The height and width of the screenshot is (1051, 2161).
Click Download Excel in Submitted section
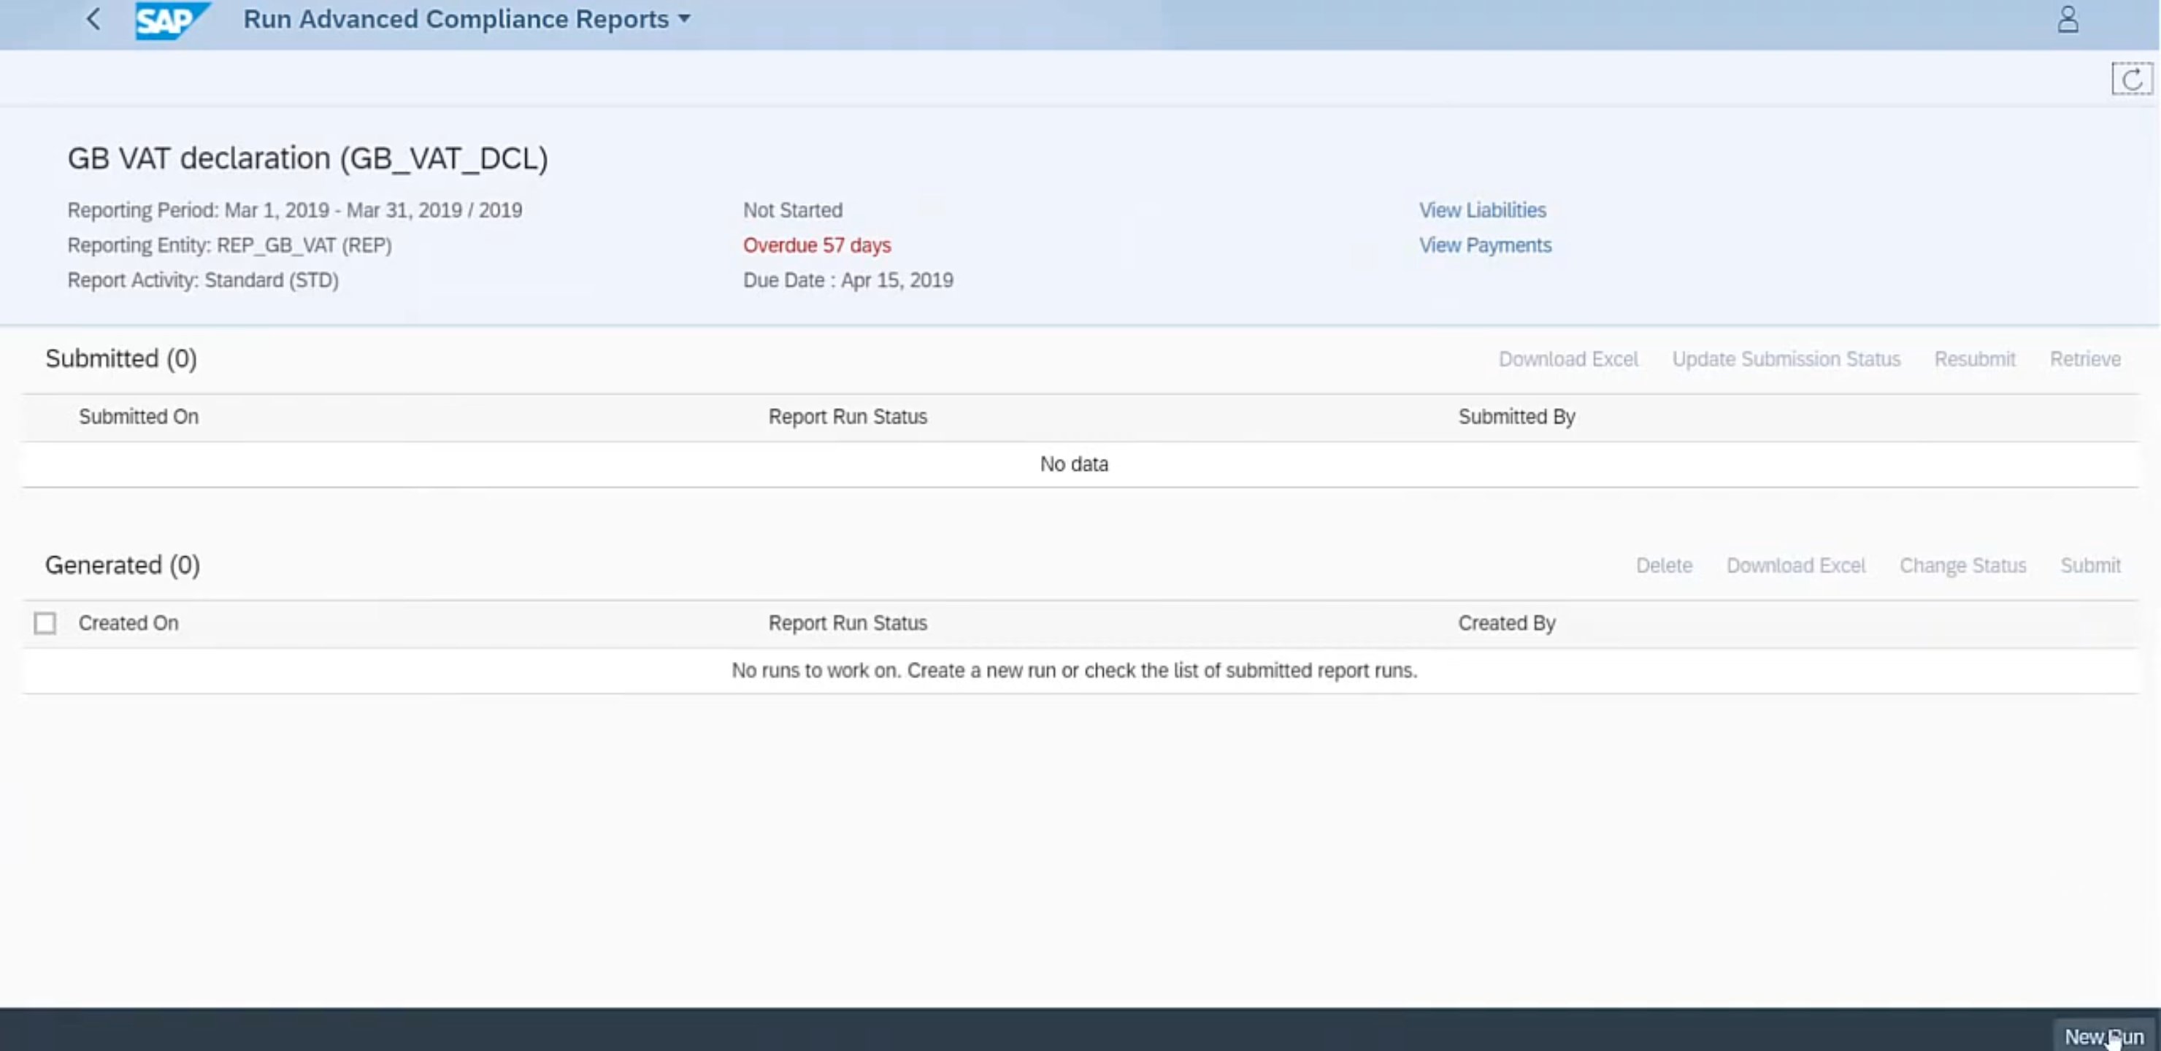tap(1568, 359)
